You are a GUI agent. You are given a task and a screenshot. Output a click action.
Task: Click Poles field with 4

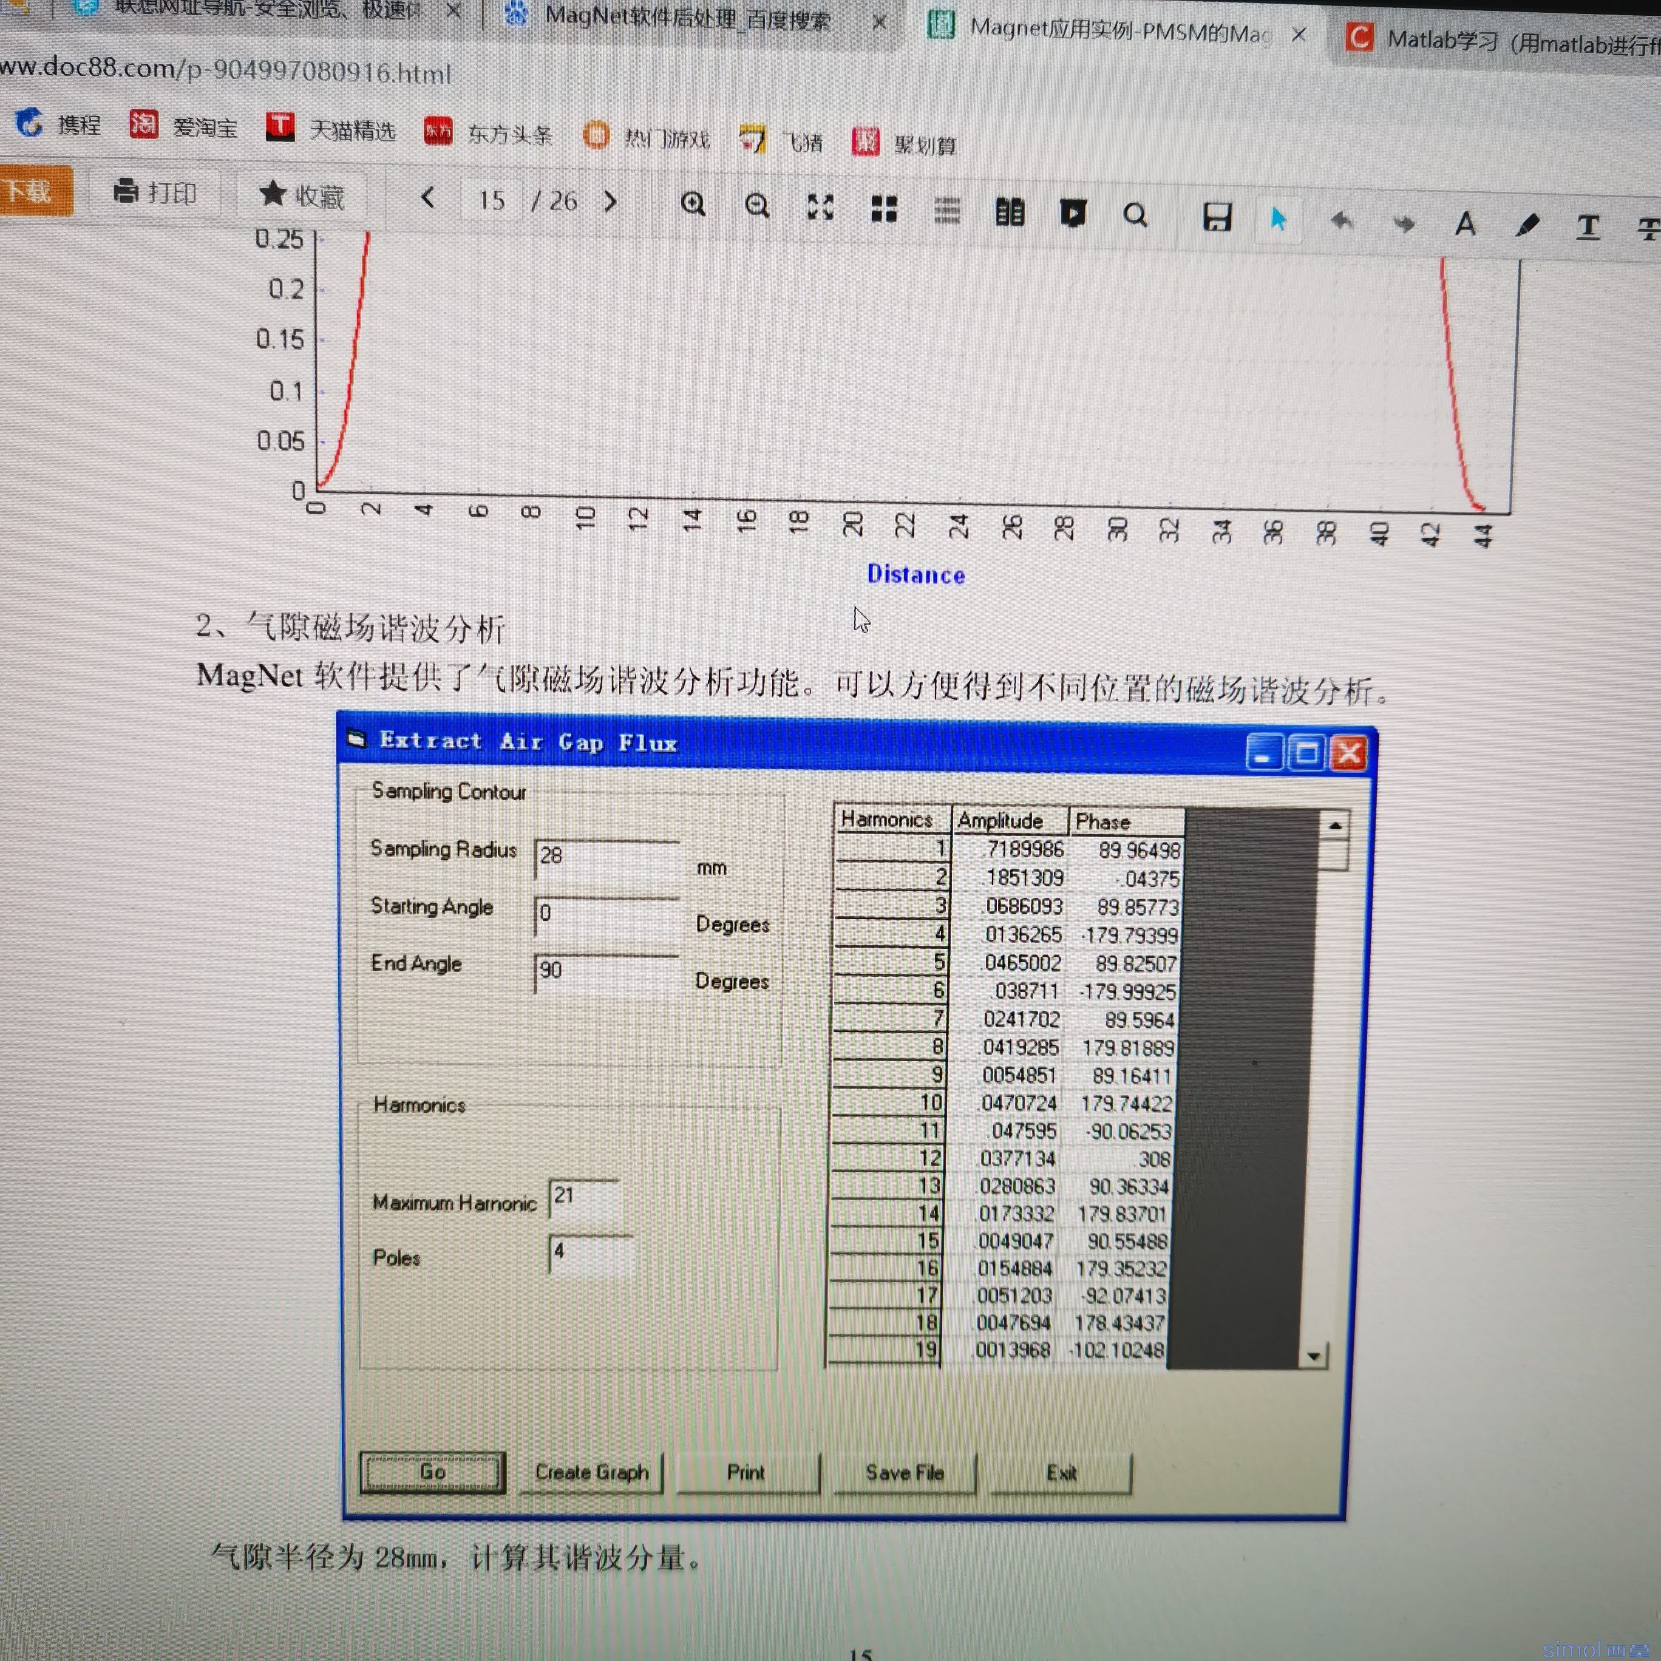pyautogui.click(x=591, y=1255)
